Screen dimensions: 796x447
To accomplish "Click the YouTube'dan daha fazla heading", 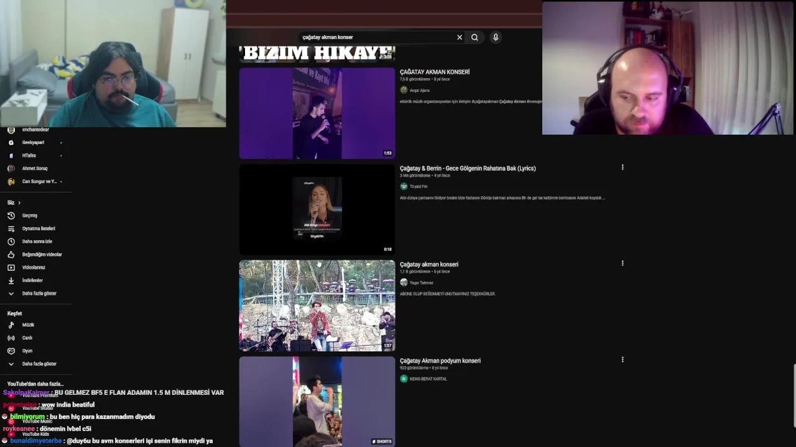I will 35,384.
